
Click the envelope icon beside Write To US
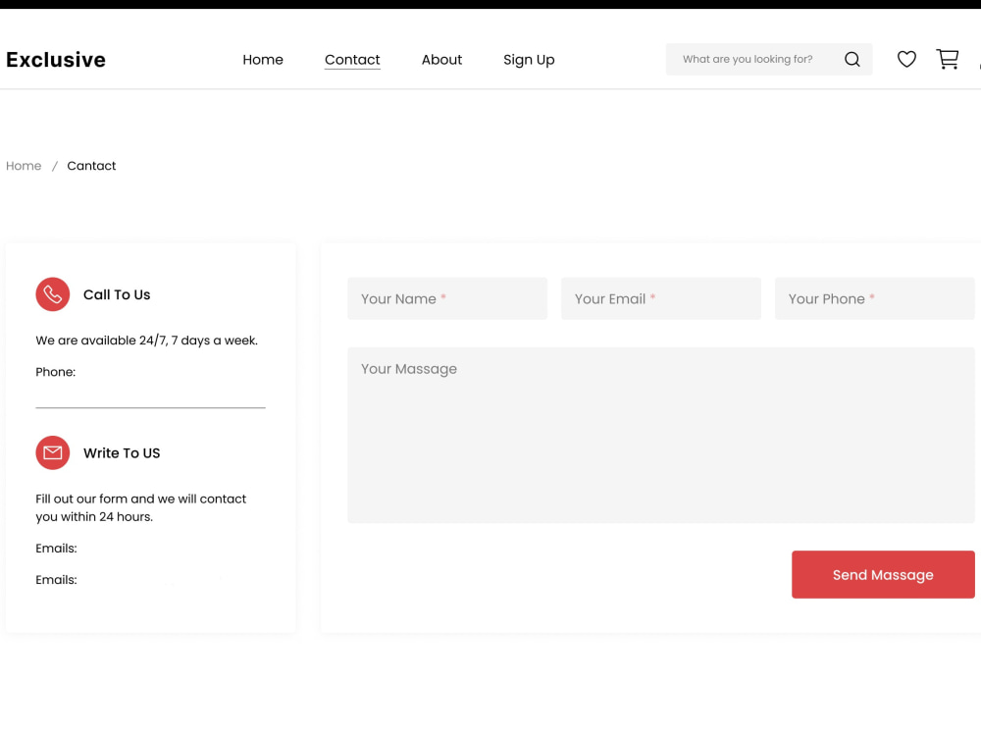tap(52, 452)
